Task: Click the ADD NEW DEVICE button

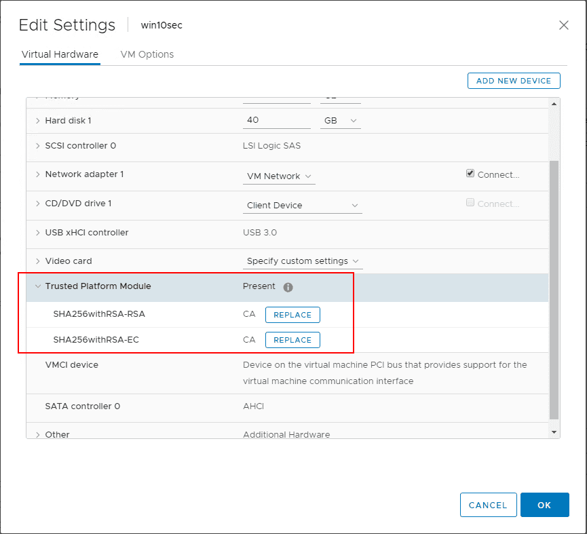Action: coord(514,81)
